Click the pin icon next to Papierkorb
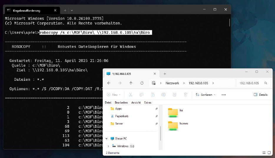The height and width of the screenshot is (158, 275). click(x=156, y=116)
